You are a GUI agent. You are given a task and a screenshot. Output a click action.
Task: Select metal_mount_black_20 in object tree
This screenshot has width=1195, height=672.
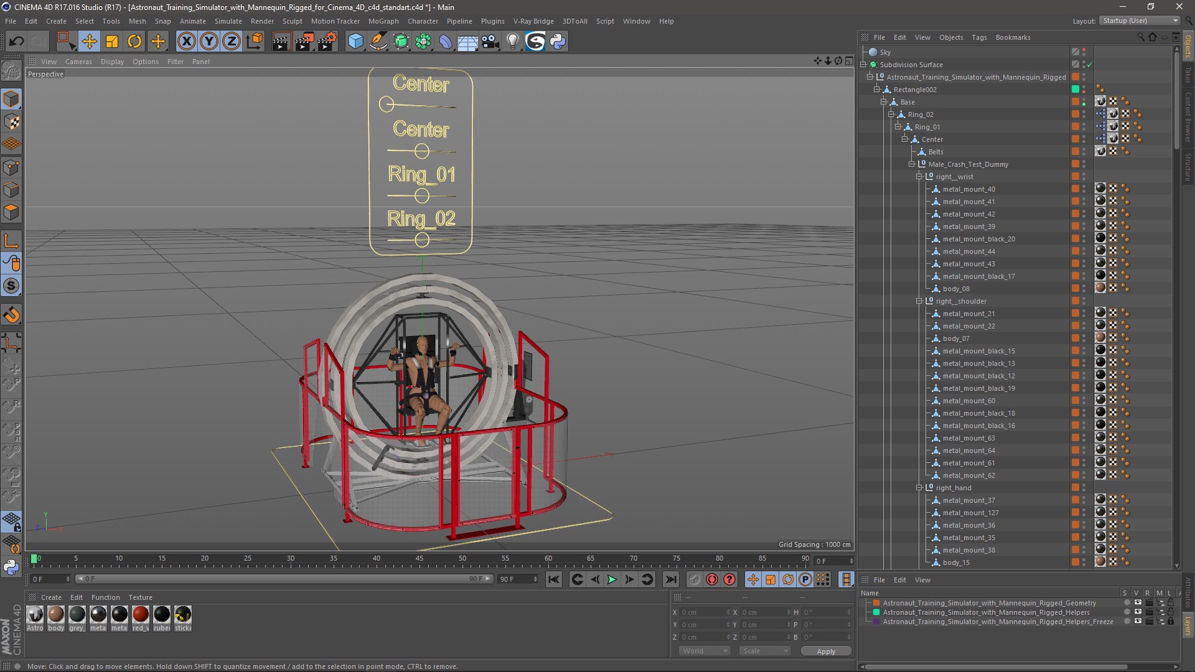978,239
